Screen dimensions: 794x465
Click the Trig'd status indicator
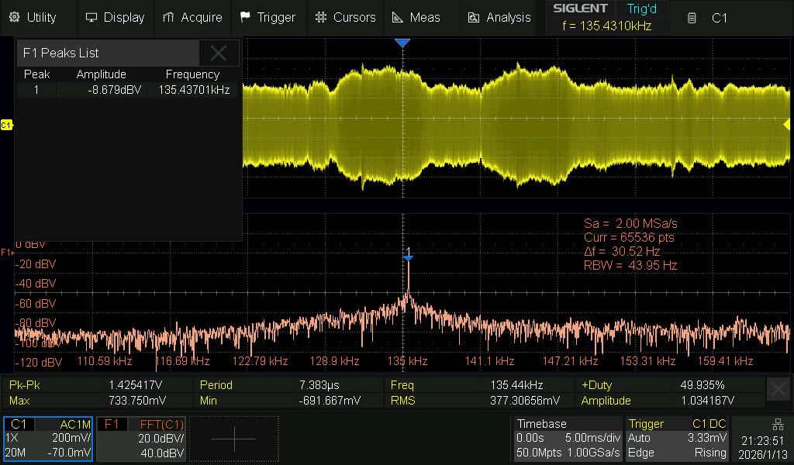tap(641, 9)
